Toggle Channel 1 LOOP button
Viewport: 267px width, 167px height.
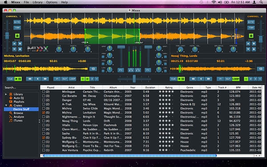pyautogui.click(x=73, y=79)
